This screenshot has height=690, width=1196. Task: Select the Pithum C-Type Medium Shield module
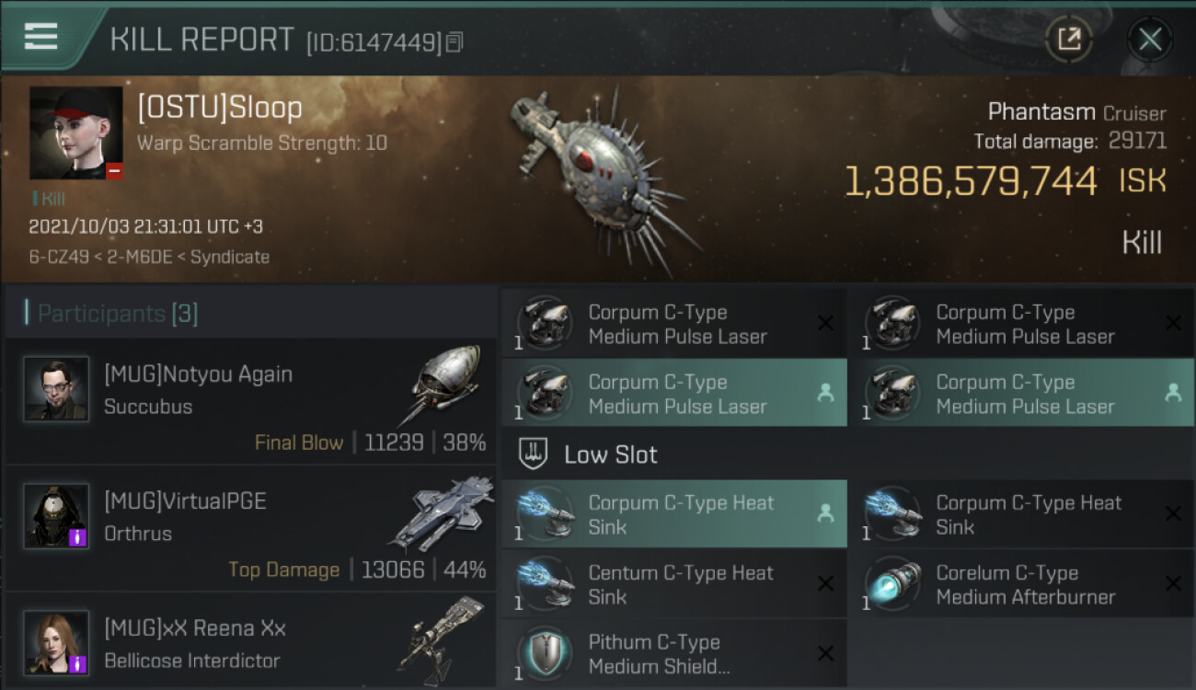point(673,654)
